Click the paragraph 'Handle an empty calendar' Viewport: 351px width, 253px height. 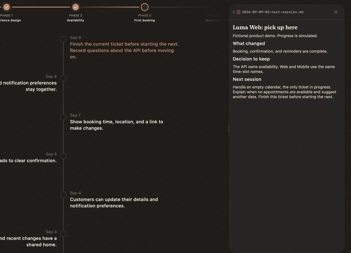pos(284,92)
